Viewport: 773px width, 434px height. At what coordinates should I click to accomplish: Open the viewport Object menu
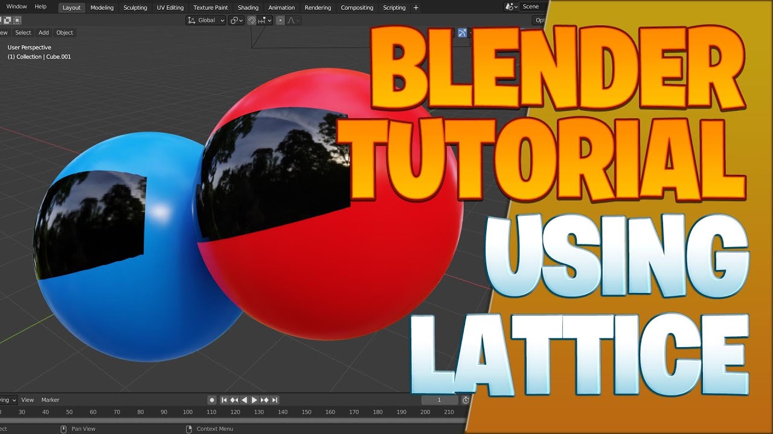[65, 33]
